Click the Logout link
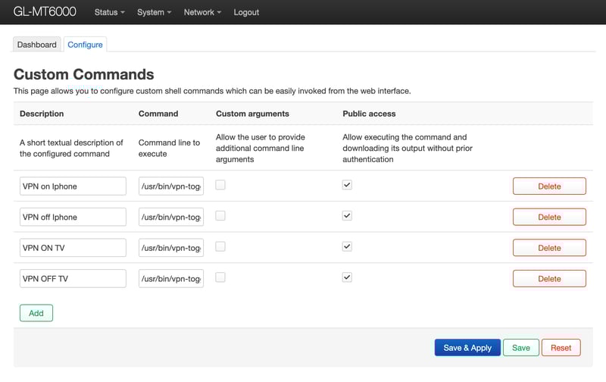 coord(246,12)
